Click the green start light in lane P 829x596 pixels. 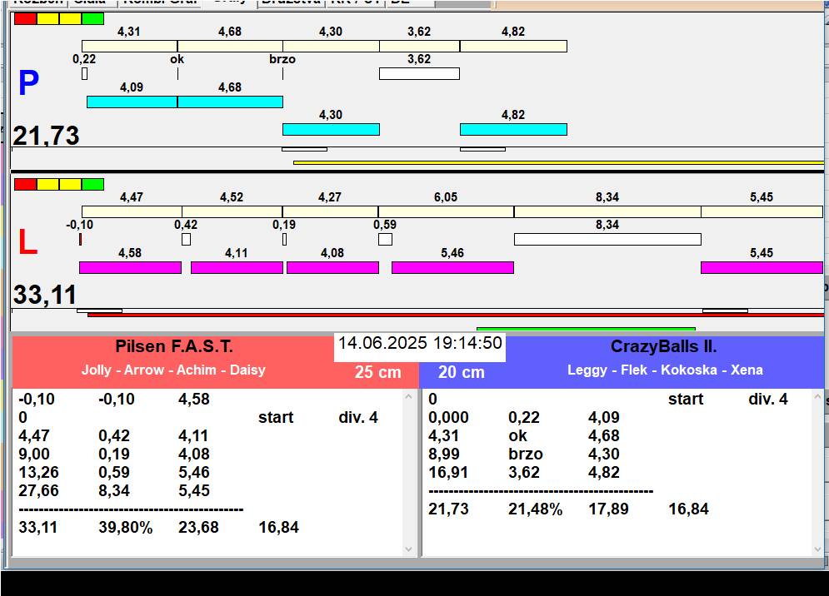coord(93,18)
